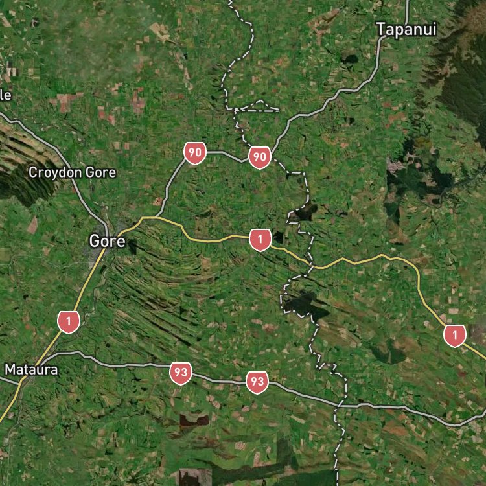
Task: Choose the Mataura town label
Action: tap(31, 369)
